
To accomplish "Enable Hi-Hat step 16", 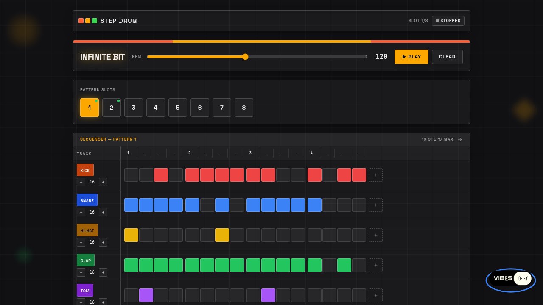I will pos(359,235).
